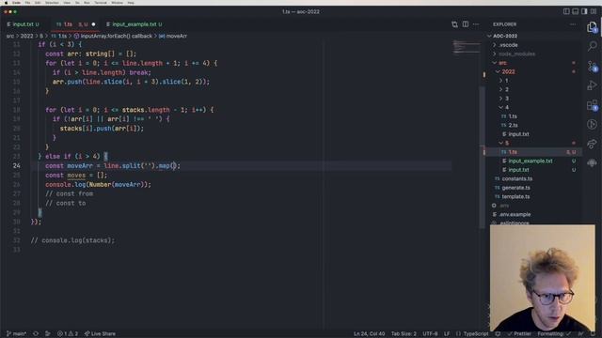Open the editor More Actions ellipsis
This screenshot has width=602, height=338.
click(x=476, y=24)
